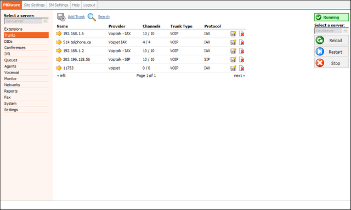Open the Help tab
Screen dimensions: 351x210
pyautogui.click(x=76, y=5)
